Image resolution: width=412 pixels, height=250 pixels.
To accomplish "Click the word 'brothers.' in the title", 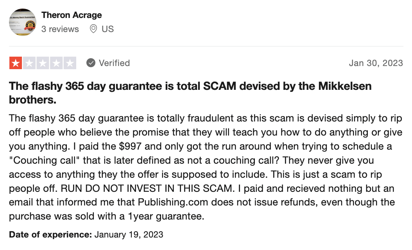I will click(x=32, y=100).
